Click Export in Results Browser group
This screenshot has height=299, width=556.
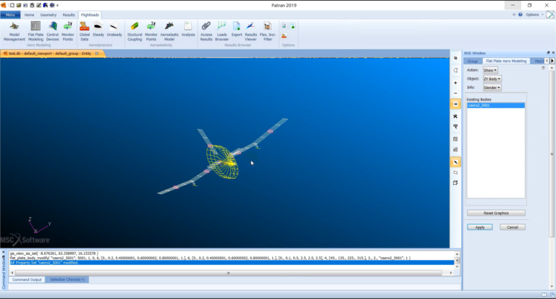237,29
